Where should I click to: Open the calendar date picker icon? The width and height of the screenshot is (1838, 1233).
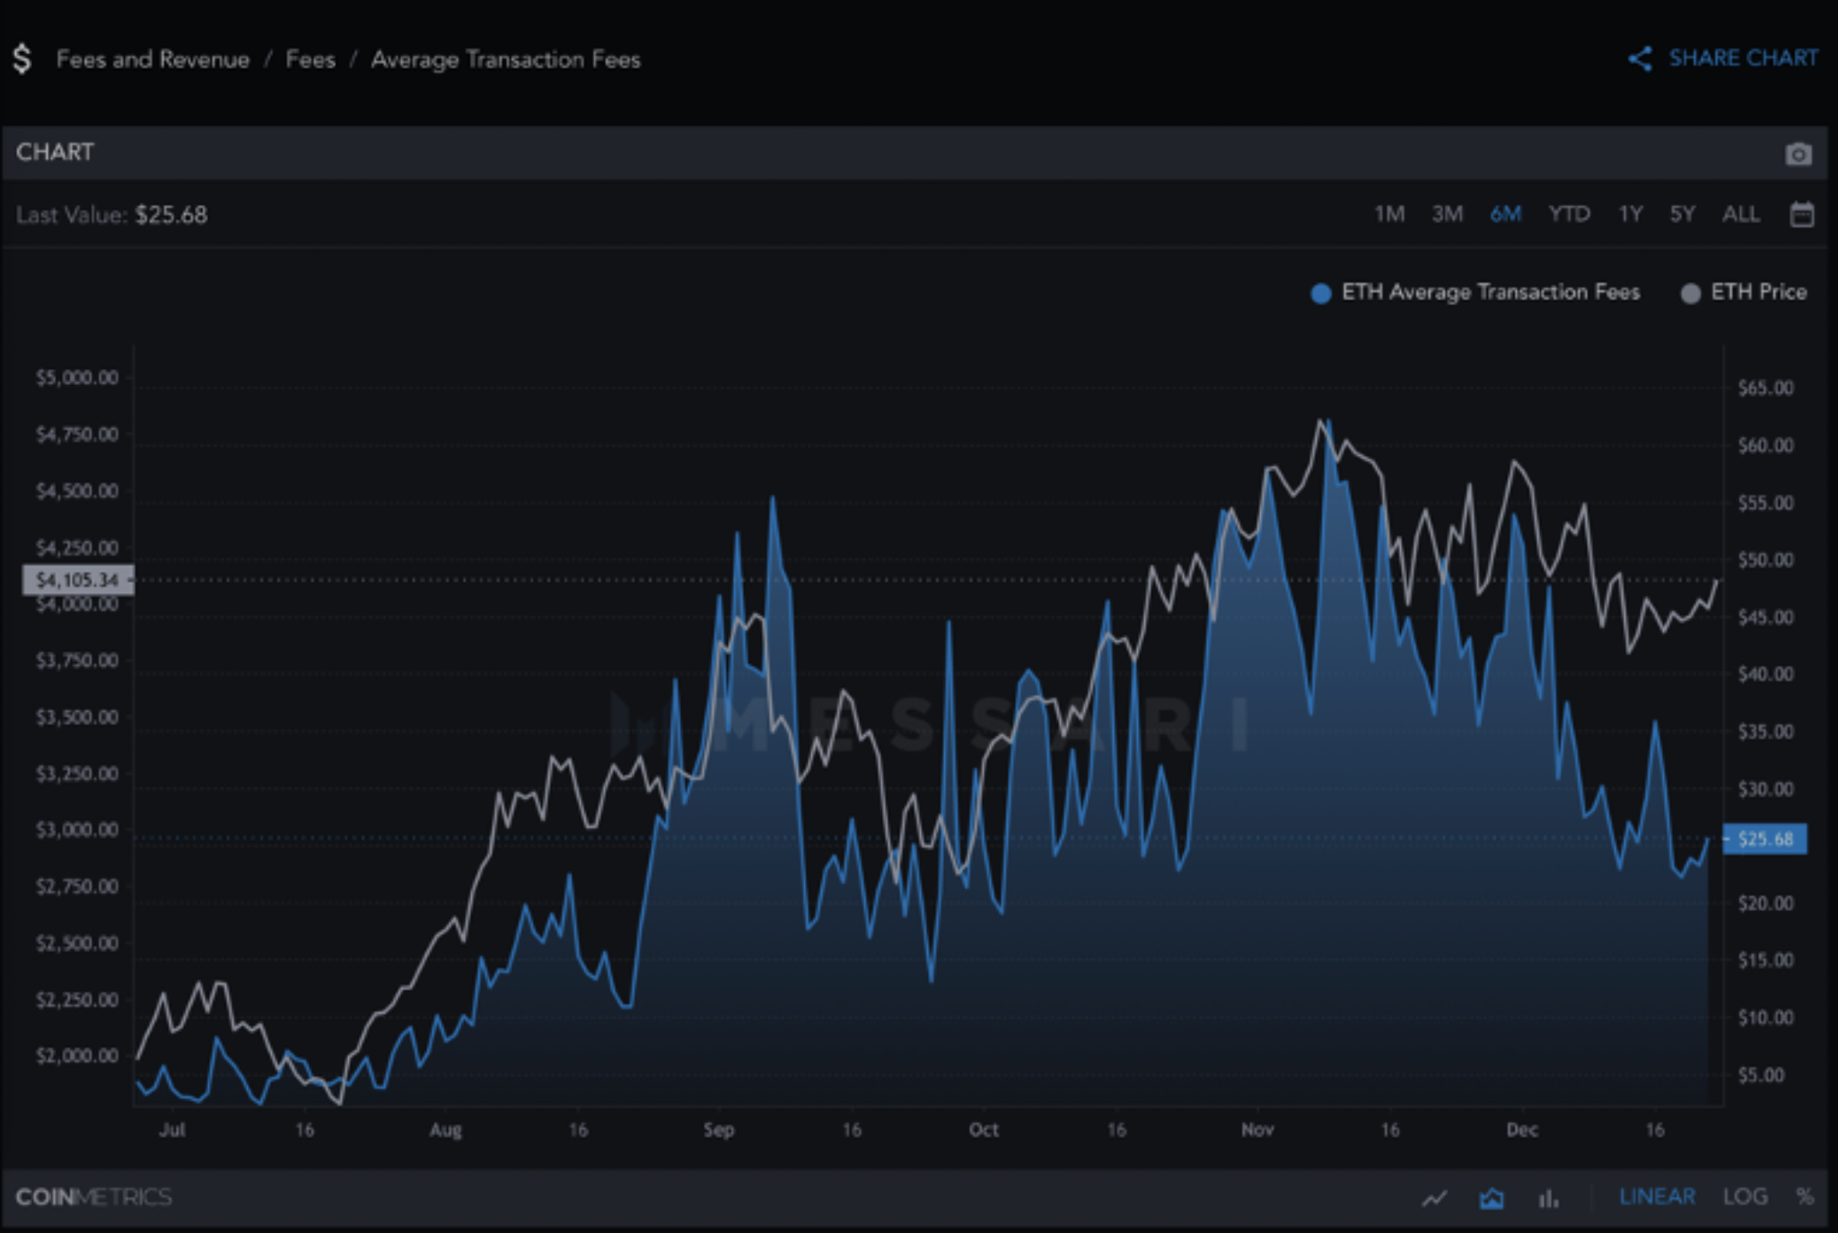(1801, 214)
